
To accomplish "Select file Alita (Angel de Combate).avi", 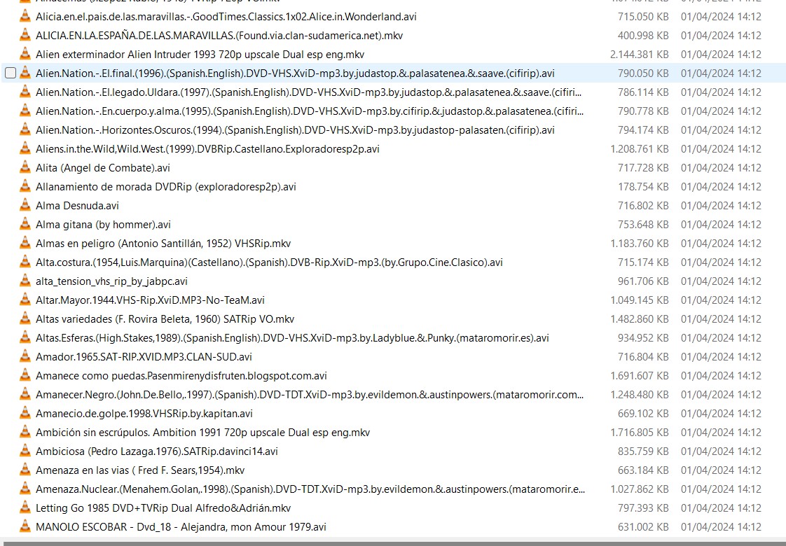I will tap(103, 168).
